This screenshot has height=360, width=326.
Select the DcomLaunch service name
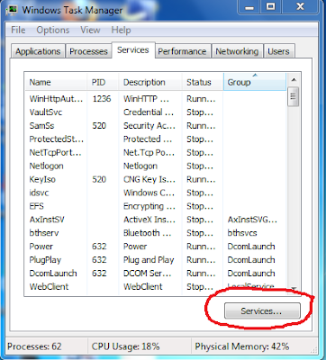[x=53, y=274]
